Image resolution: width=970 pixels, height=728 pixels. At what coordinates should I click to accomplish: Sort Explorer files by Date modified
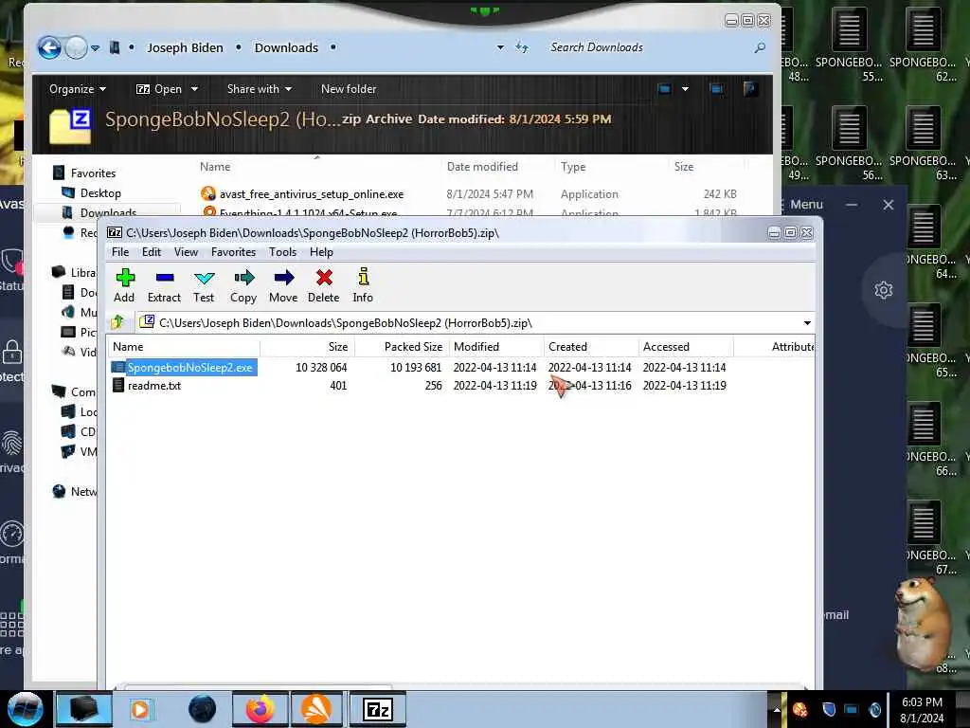click(482, 167)
